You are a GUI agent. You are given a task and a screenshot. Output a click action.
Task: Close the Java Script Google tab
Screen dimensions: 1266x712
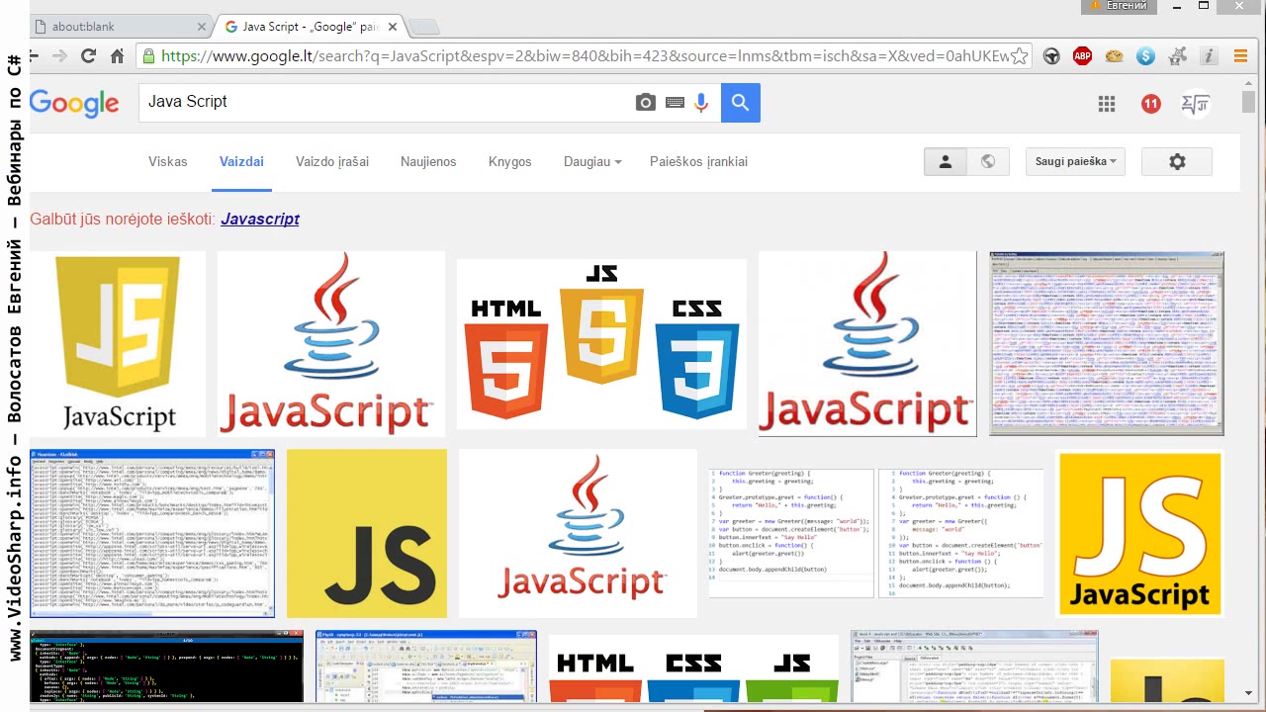point(393,27)
